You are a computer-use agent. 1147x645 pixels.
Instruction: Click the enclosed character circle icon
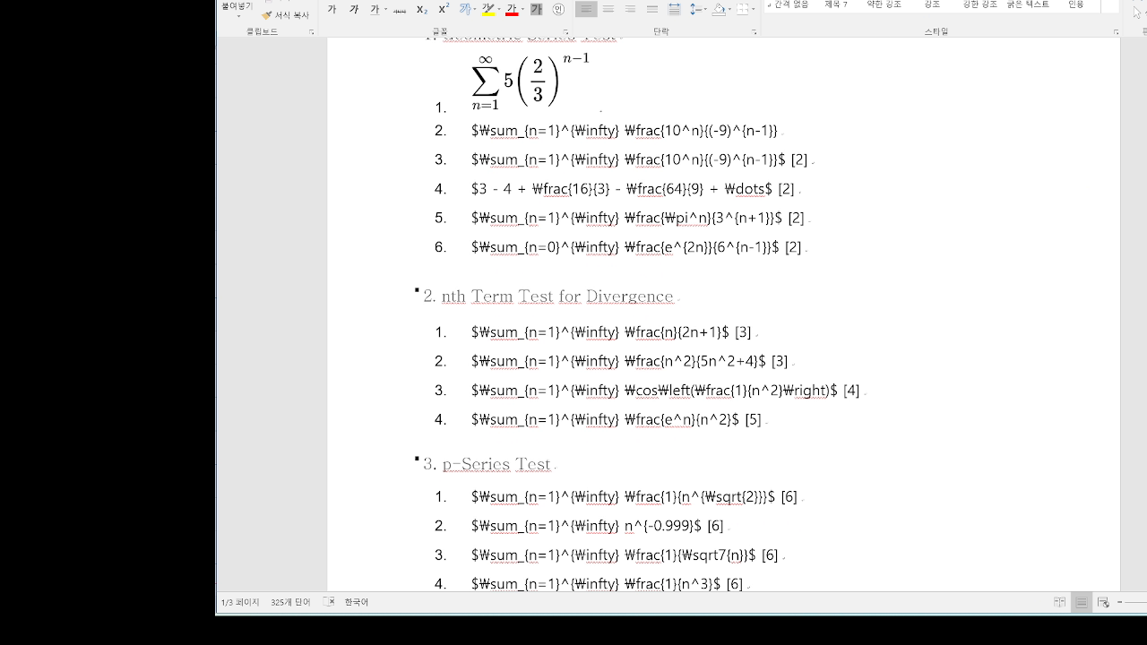point(558,9)
